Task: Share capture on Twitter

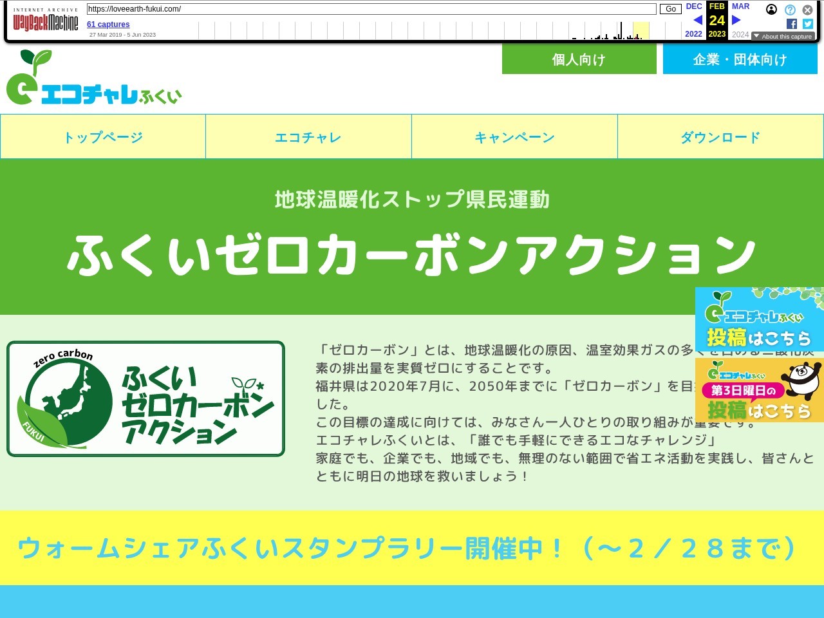Action: click(x=808, y=24)
